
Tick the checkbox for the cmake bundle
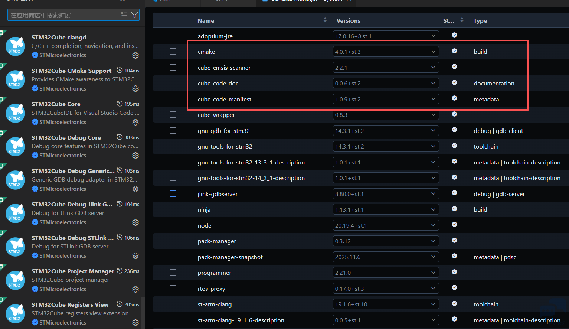point(173,52)
